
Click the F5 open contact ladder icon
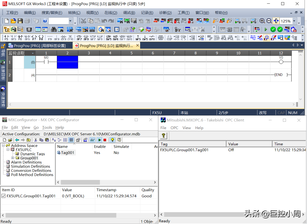click(6, 38)
